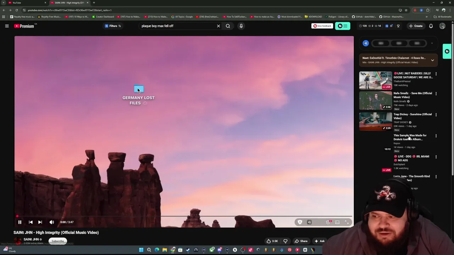Open the account avatar menu
Screen dimensions: 454x255
point(442,26)
